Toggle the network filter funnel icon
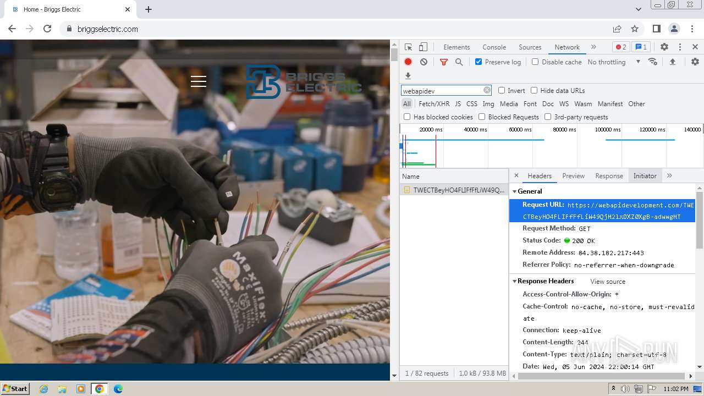Image resolution: width=704 pixels, height=396 pixels. [444, 62]
